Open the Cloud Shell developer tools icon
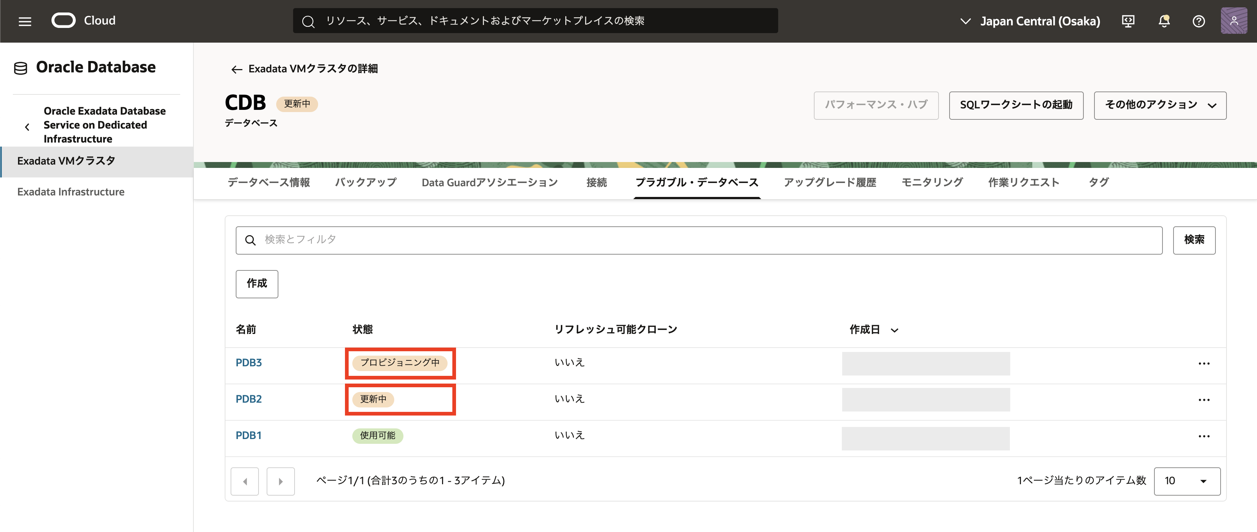The width and height of the screenshot is (1257, 532). coord(1128,21)
